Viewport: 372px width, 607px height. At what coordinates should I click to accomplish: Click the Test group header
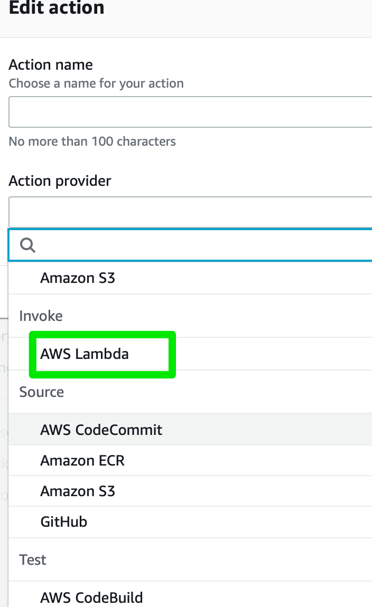click(33, 560)
